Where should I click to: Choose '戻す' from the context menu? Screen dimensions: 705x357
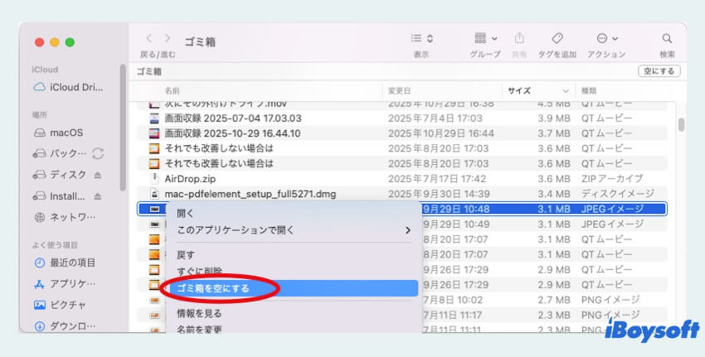187,255
